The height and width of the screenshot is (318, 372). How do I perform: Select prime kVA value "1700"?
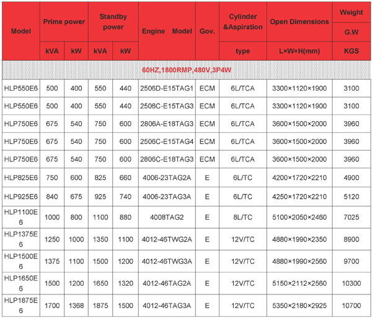(52, 306)
